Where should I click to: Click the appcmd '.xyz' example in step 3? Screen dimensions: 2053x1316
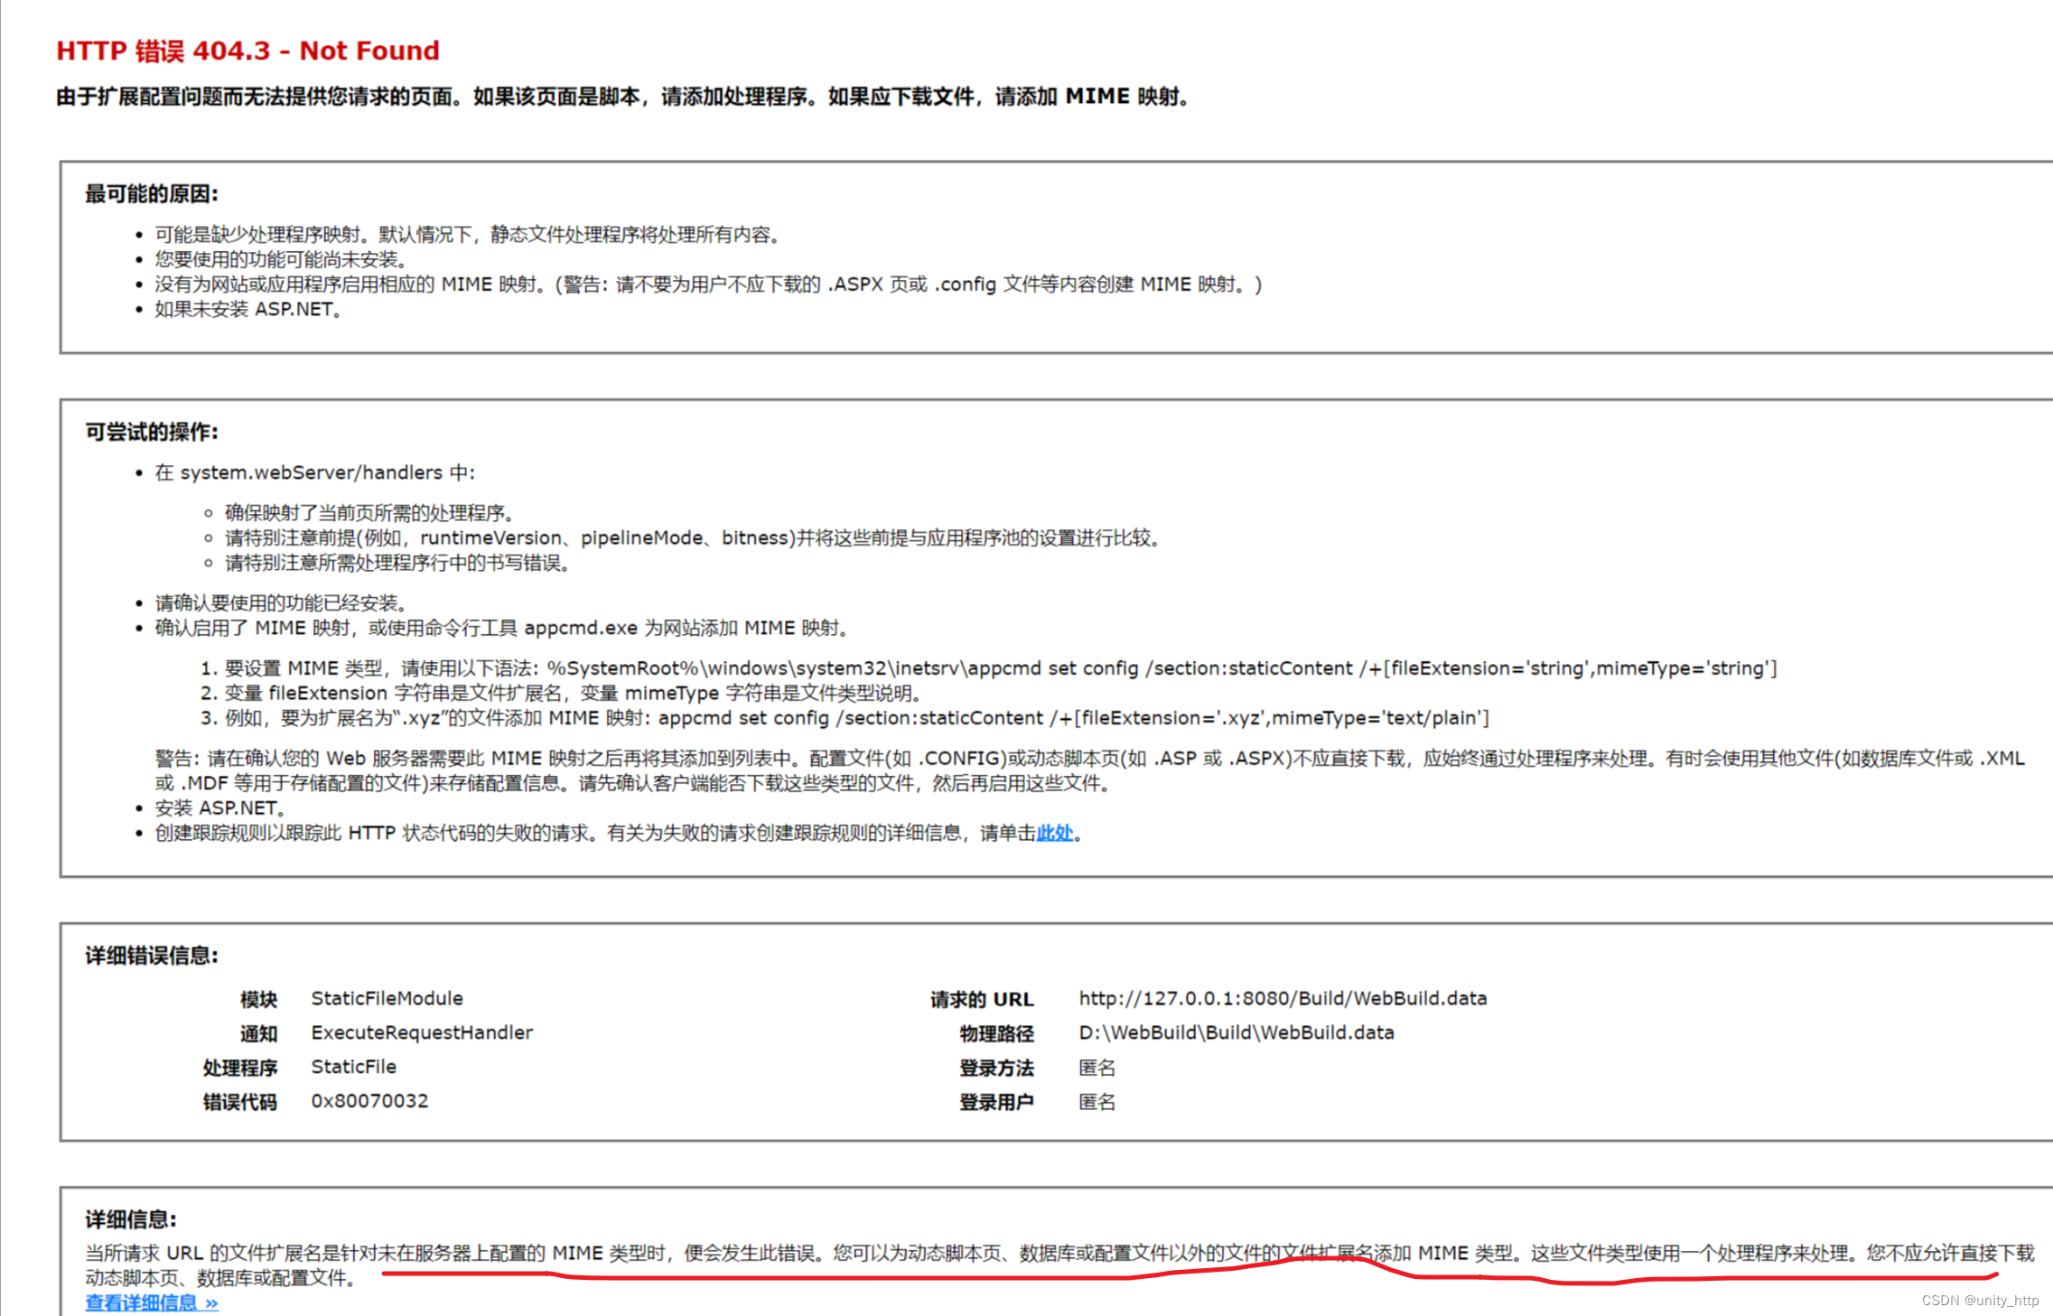point(856,718)
